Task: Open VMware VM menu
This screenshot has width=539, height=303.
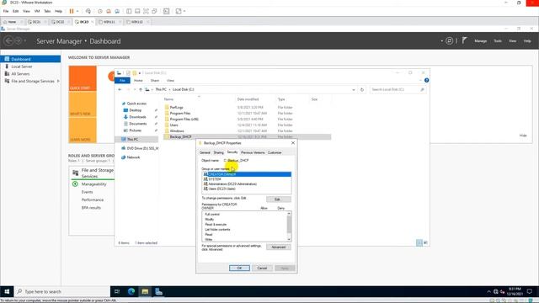Action: [37, 11]
